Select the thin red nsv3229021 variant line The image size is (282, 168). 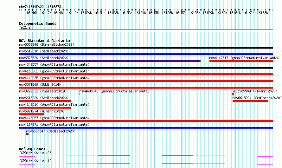[x=29, y=94]
